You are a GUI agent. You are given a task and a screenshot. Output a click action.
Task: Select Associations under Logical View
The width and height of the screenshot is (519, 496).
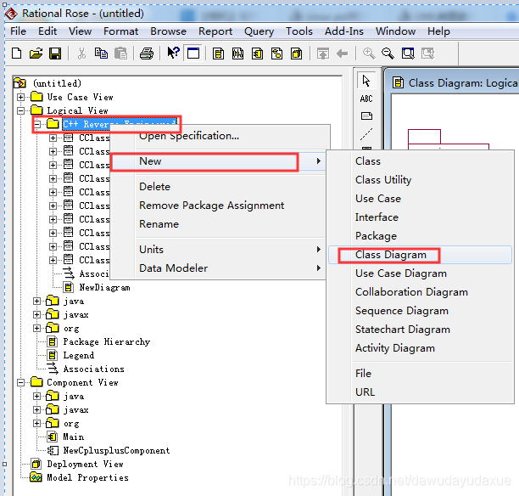click(93, 369)
